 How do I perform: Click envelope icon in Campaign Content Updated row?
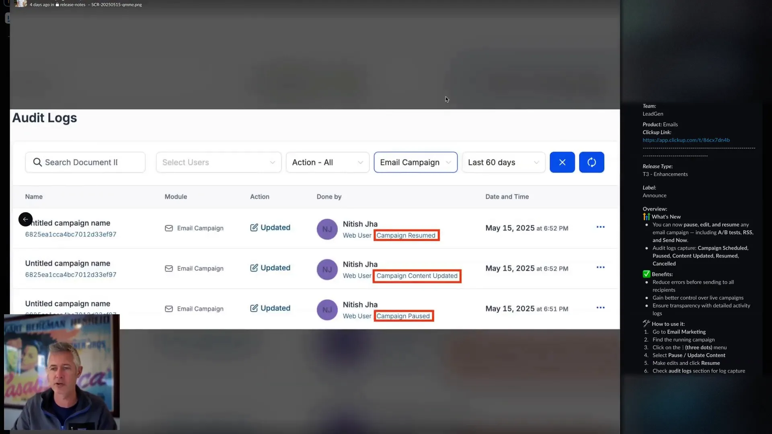(169, 268)
